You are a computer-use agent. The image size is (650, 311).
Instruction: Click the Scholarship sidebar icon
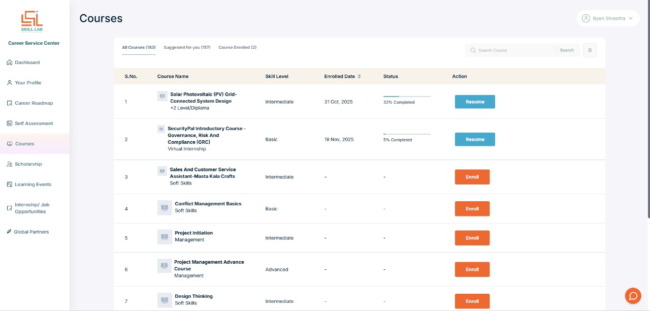(x=9, y=164)
